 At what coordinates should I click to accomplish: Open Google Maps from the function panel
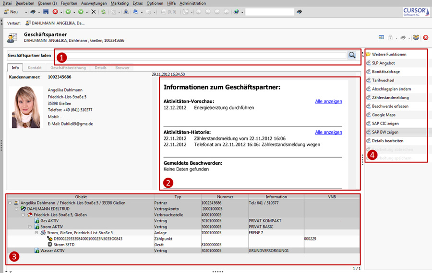click(385, 115)
